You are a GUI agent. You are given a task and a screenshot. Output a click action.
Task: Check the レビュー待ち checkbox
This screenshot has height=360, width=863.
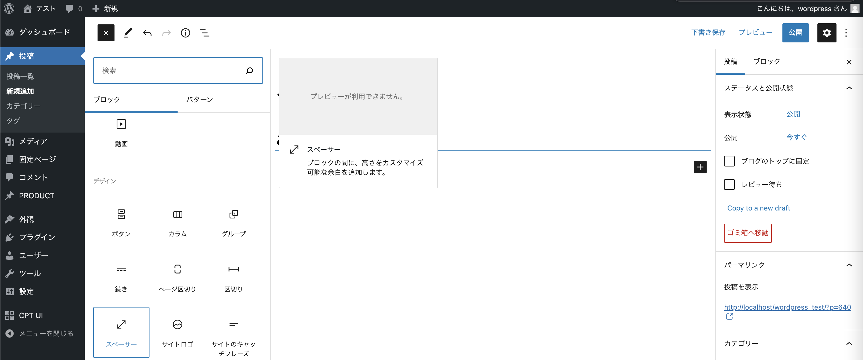[729, 184]
